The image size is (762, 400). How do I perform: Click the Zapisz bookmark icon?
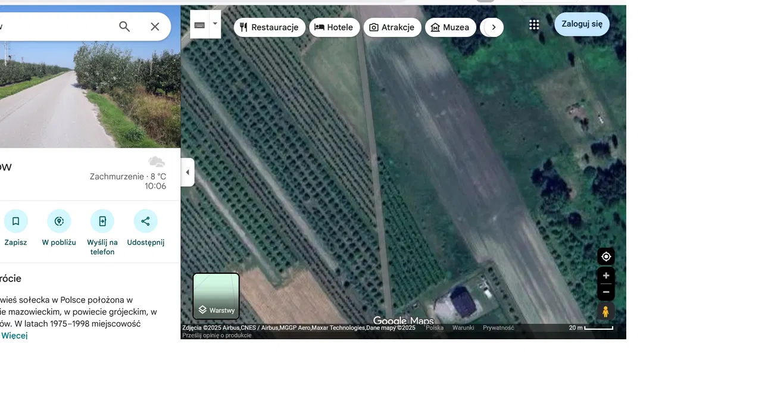(15, 221)
